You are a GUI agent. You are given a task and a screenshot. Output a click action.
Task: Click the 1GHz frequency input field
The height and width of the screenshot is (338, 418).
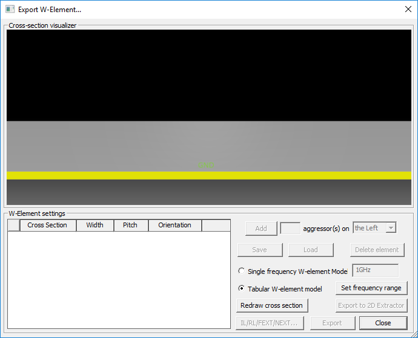376,270
